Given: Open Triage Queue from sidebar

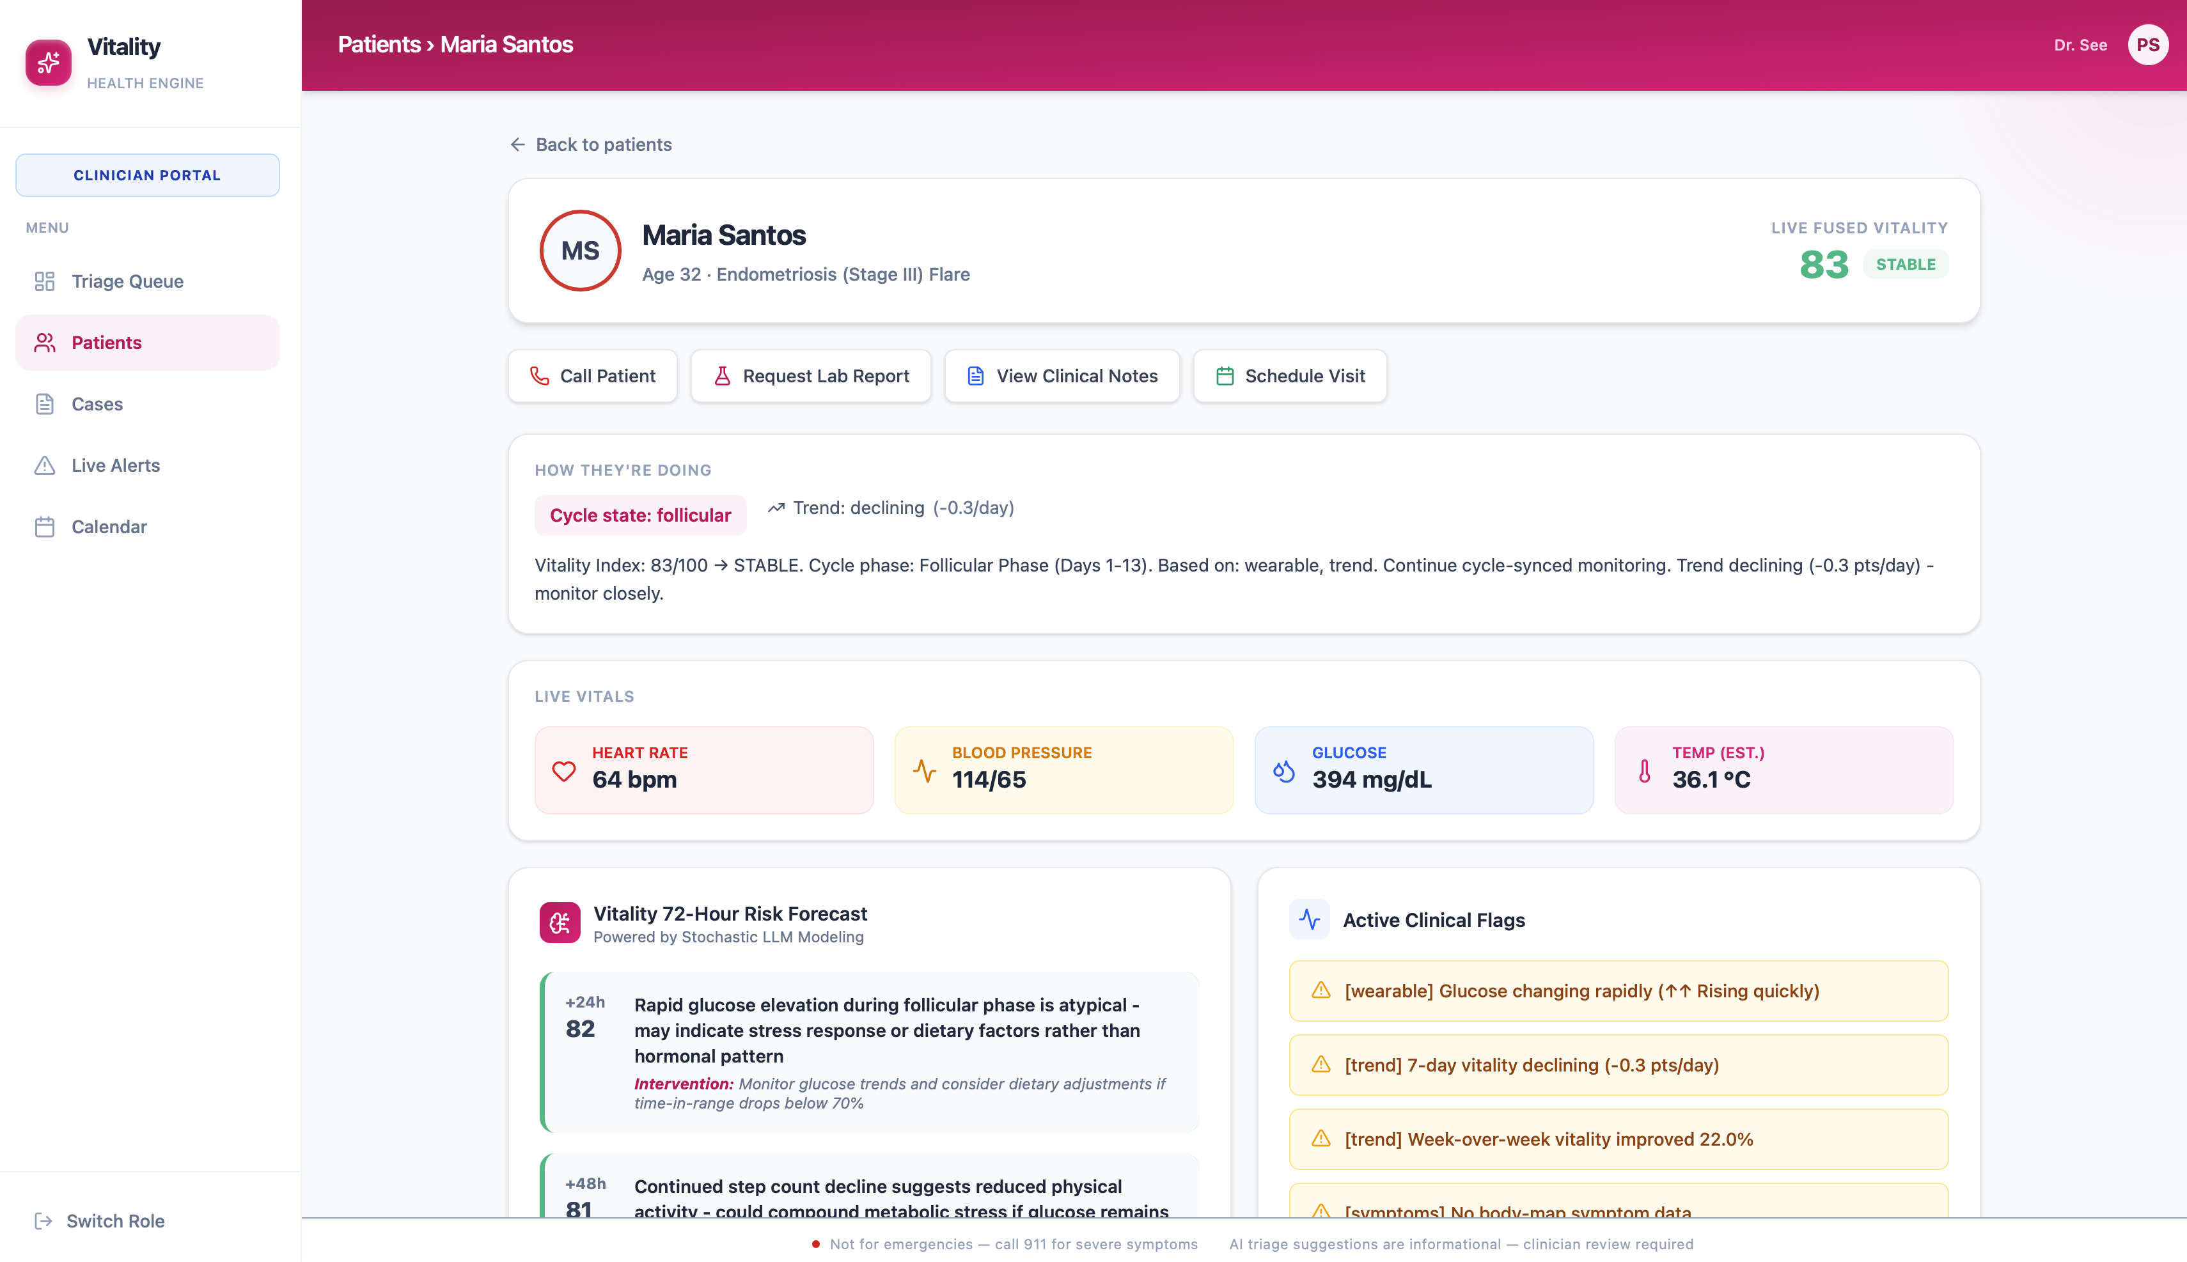Looking at the screenshot, I should point(127,281).
